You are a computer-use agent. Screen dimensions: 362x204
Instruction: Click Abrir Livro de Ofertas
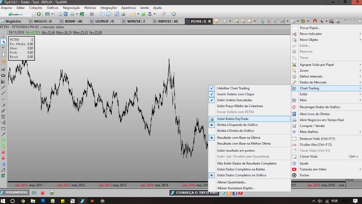click(327, 114)
